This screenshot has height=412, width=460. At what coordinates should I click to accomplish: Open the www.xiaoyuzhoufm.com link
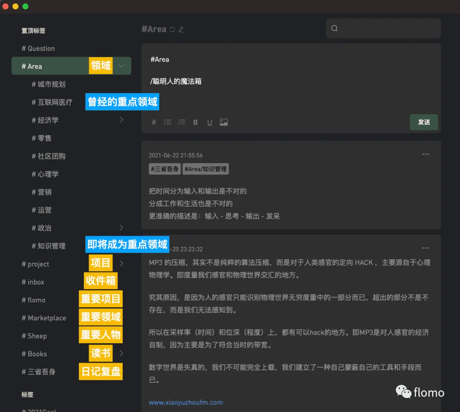[186, 402]
